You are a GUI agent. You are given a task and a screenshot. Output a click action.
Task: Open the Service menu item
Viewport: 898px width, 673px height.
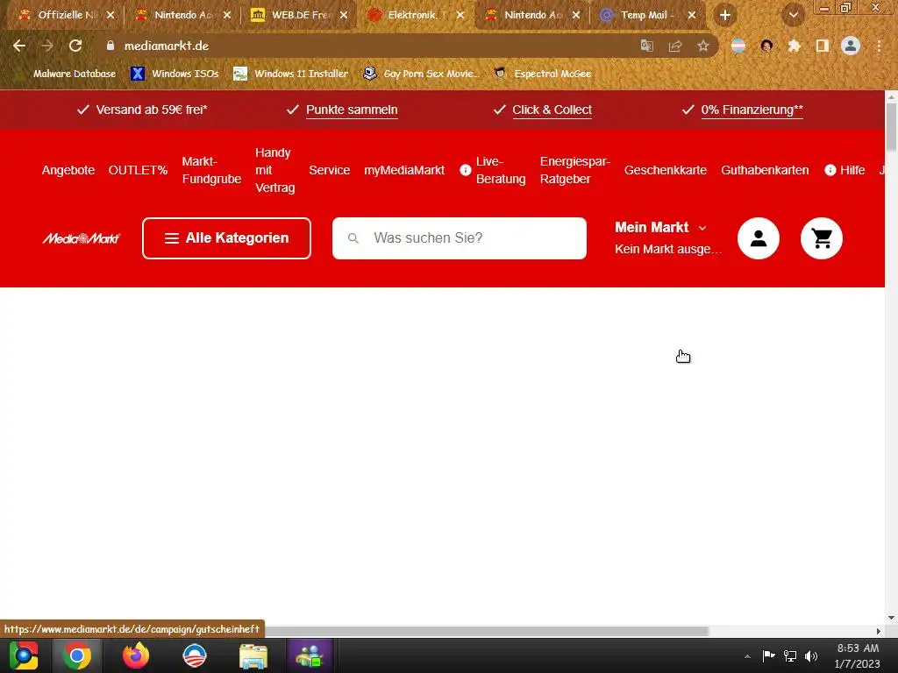[x=330, y=170]
